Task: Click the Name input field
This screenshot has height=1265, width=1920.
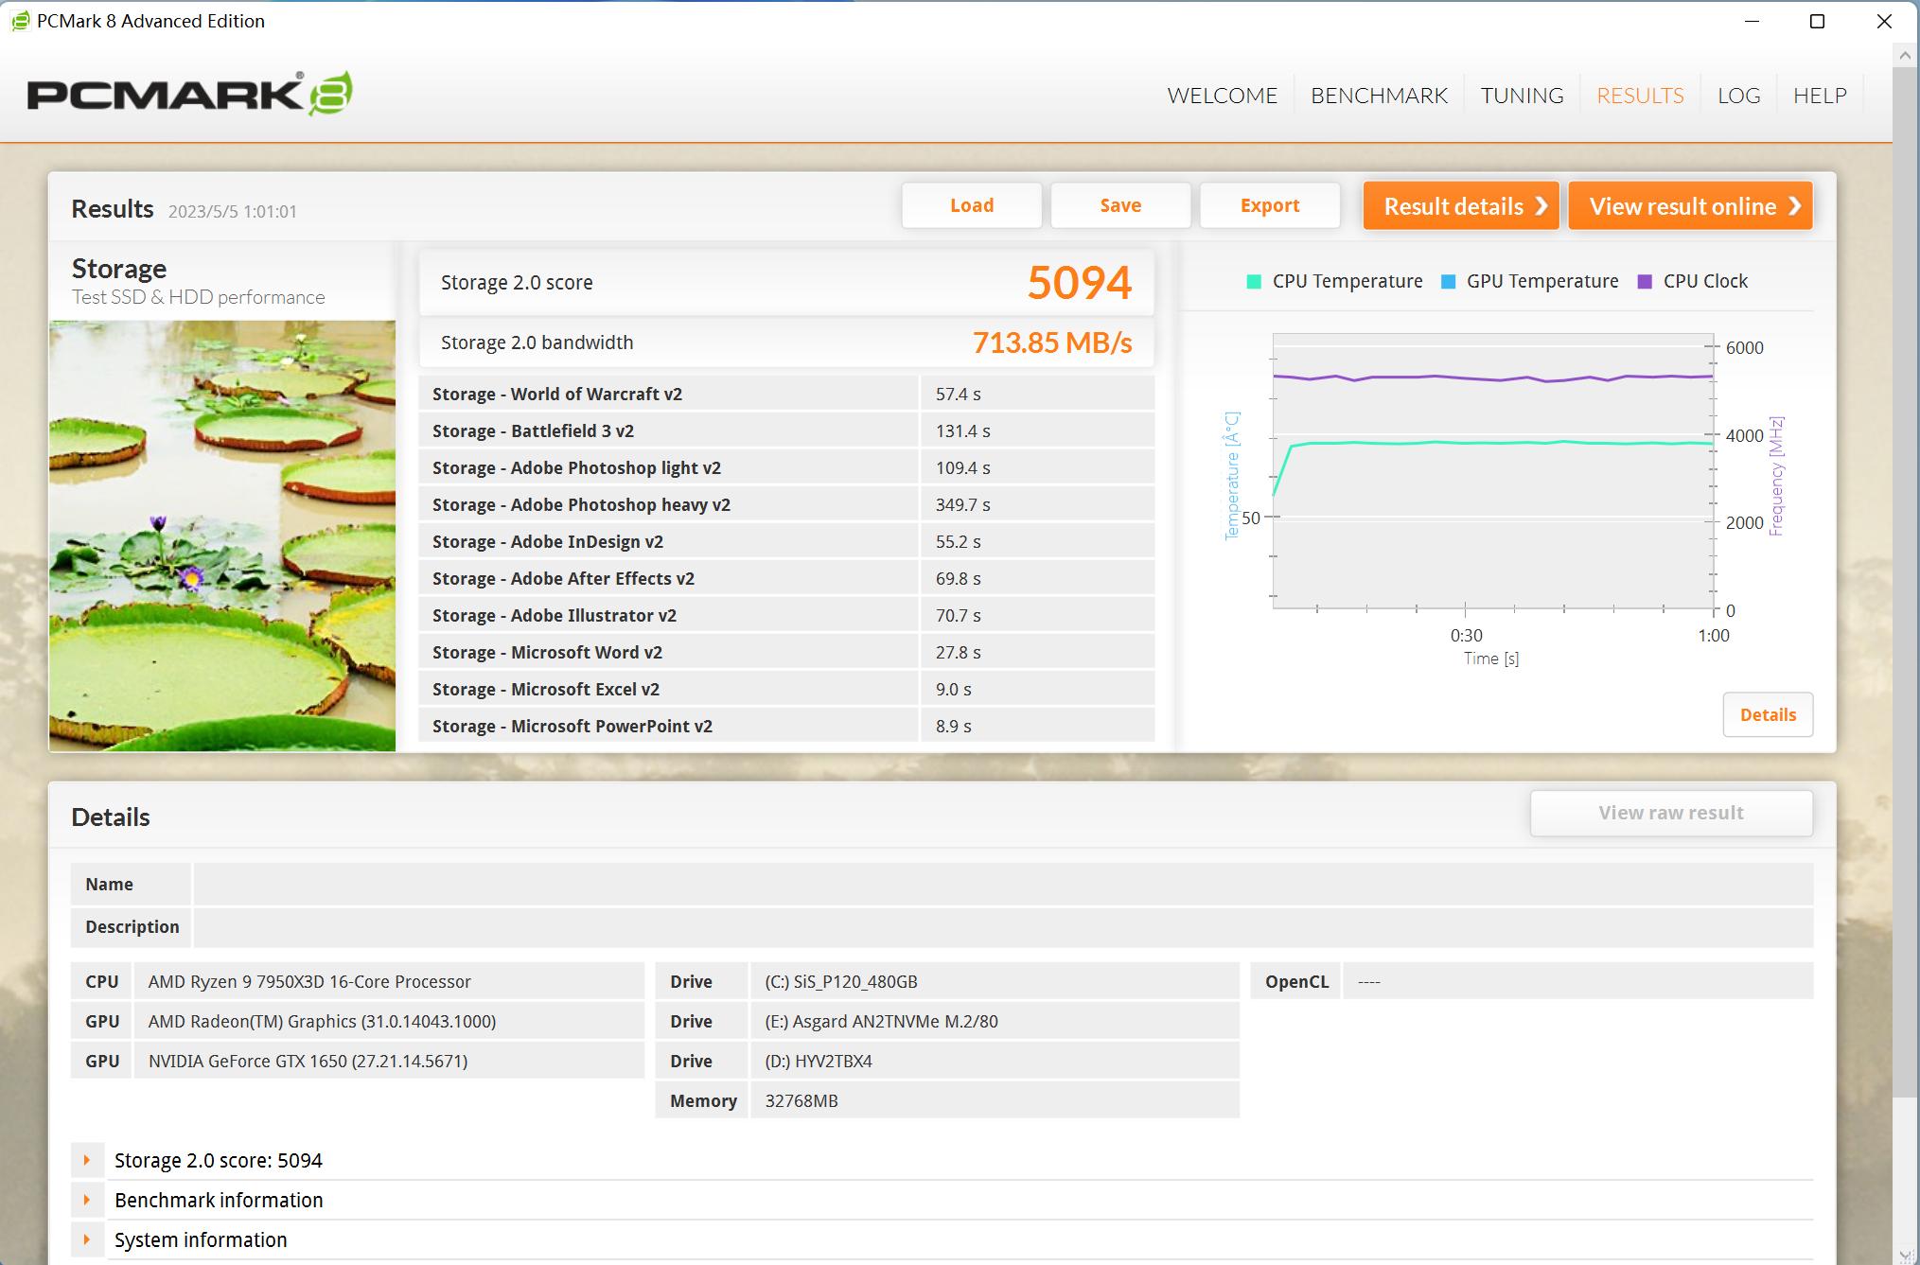Action: point(1003,884)
